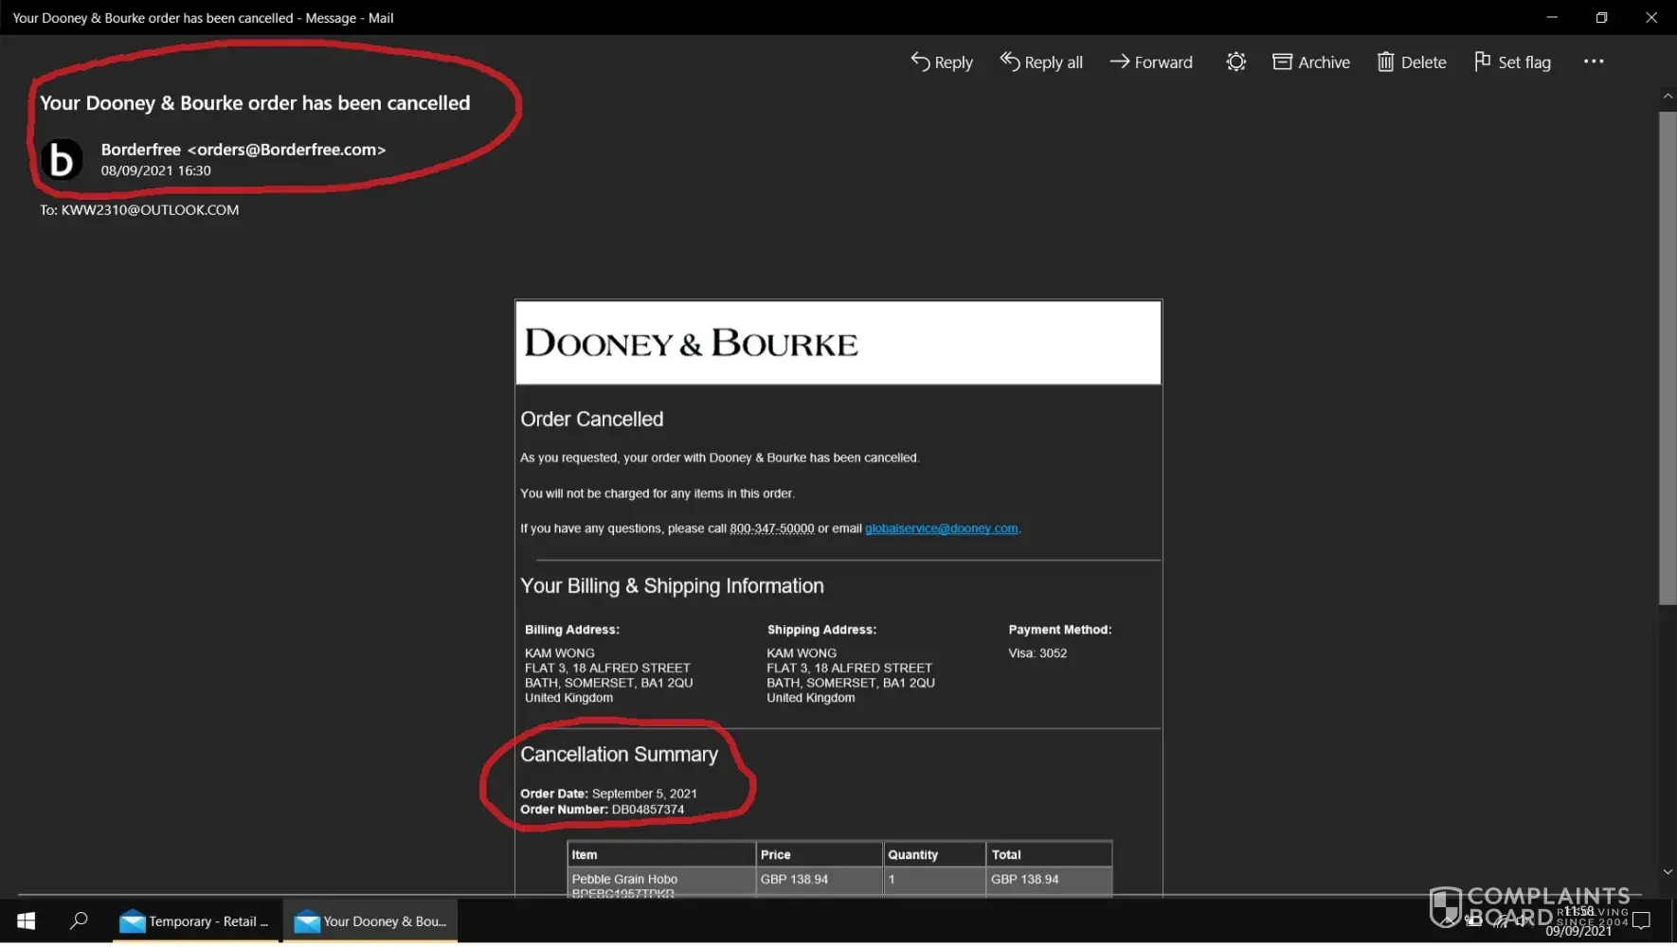1677x947 pixels.
Task: Open globalservice@dooney.com email link
Action: [941, 529]
